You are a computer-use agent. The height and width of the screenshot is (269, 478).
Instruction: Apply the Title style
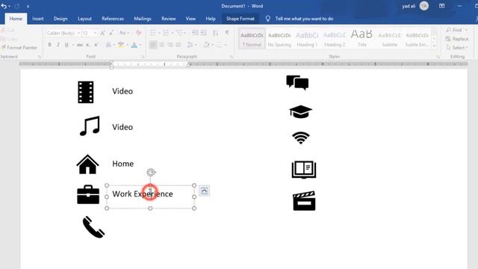[x=361, y=39]
